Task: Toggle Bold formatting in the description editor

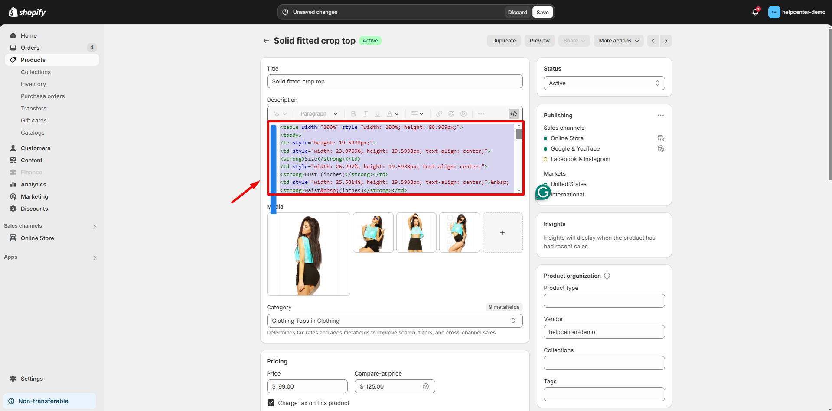Action: coord(353,113)
